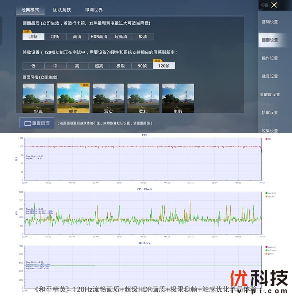
Task: Open 拾取设置 in the sidebar
Action: [x=270, y=112]
